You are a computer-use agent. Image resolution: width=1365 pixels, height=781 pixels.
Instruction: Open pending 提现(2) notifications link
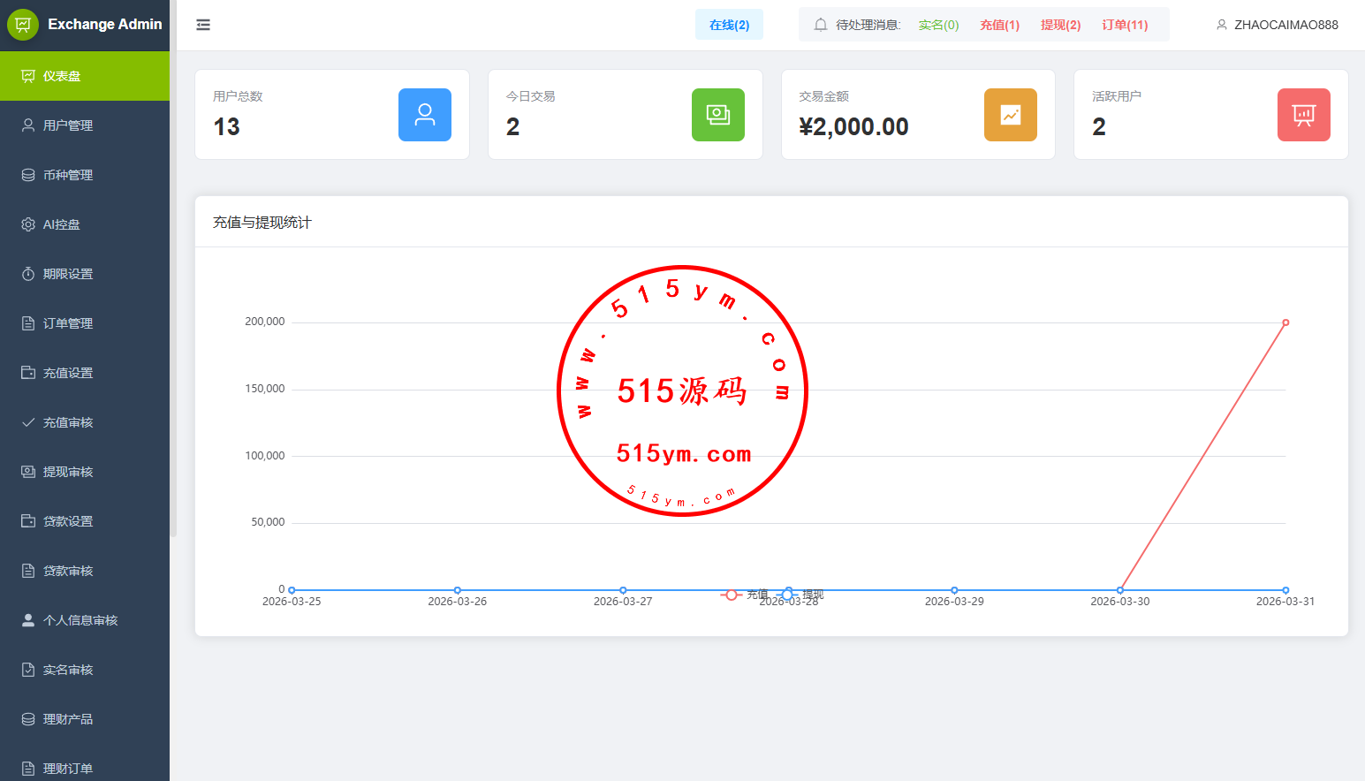pyautogui.click(x=1060, y=25)
